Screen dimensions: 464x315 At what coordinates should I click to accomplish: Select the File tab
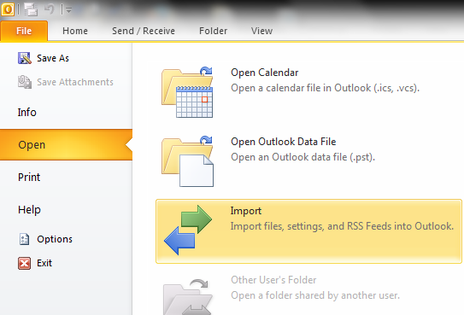point(24,31)
